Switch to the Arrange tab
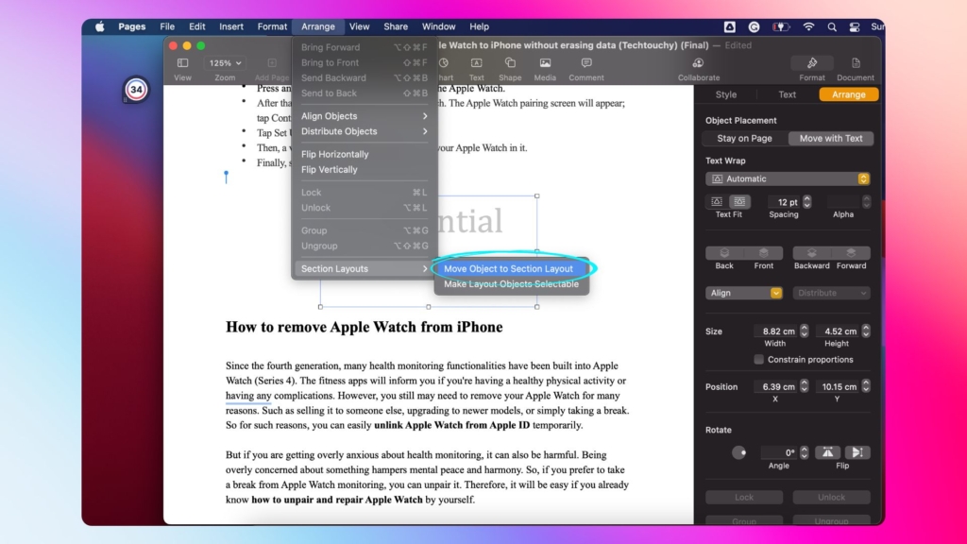The width and height of the screenshot is (967, 544). 849,94
